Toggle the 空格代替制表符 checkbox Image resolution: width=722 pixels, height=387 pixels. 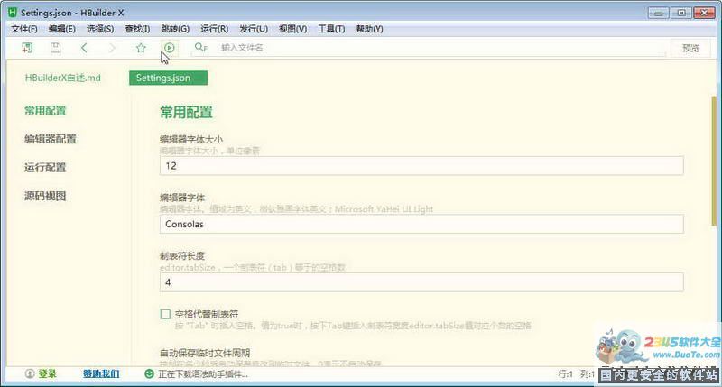tap(165, 314)
